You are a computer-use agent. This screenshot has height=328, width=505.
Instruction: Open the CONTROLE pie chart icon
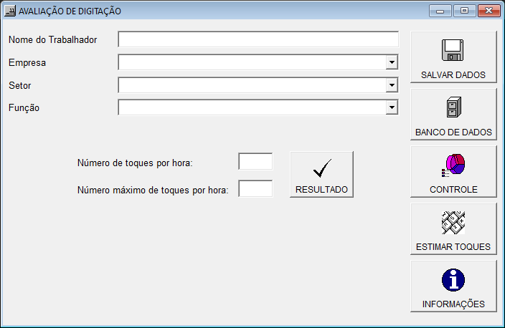click(x=453, y=165)
